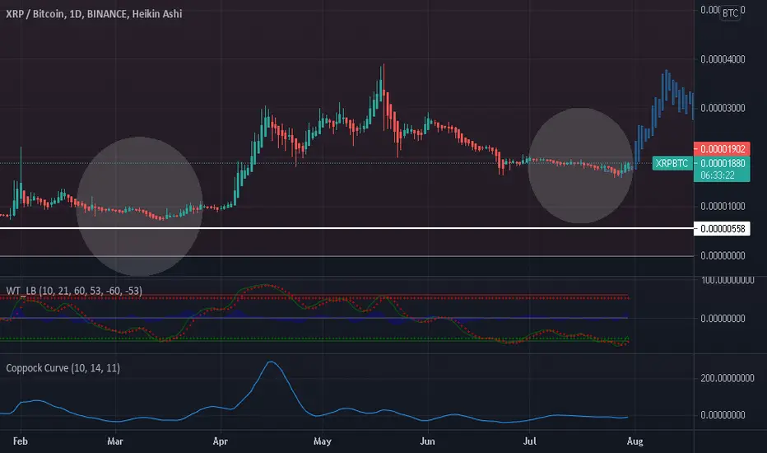Select the white horizontal support line
Viewport: 767px width, 453px height.
(346, 228)
